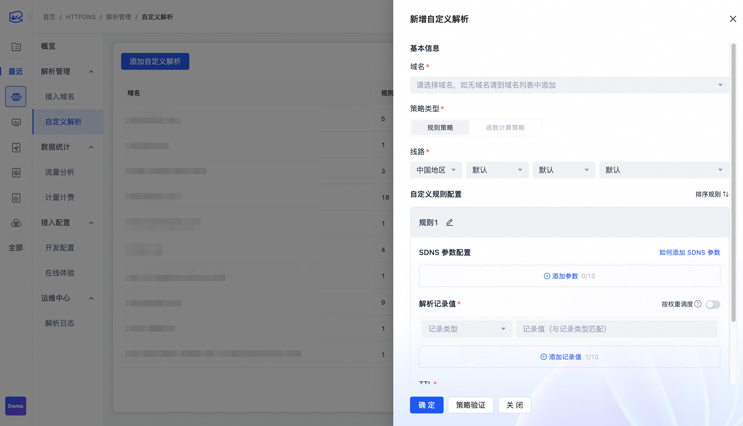Click the list document icon in sidebar
The image size is (743, 426).
pos(16,47)
